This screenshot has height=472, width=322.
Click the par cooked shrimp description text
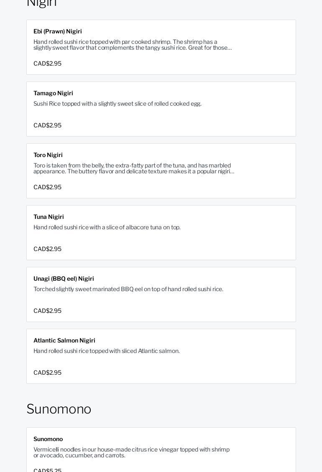[x=132, y=45]
